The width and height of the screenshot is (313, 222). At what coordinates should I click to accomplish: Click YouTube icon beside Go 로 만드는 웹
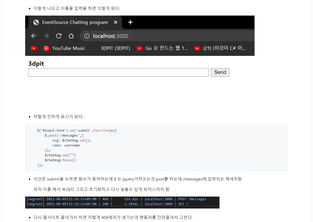click(x=139, y=48)
